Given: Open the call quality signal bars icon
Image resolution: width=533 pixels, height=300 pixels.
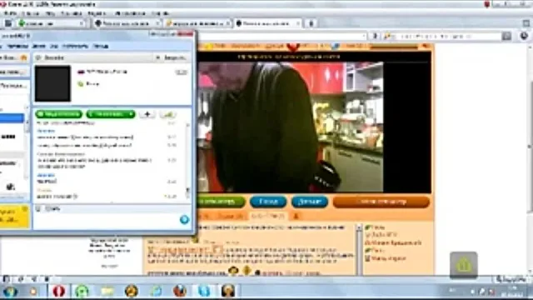Looking at the screenshot, I should point(167,114).
